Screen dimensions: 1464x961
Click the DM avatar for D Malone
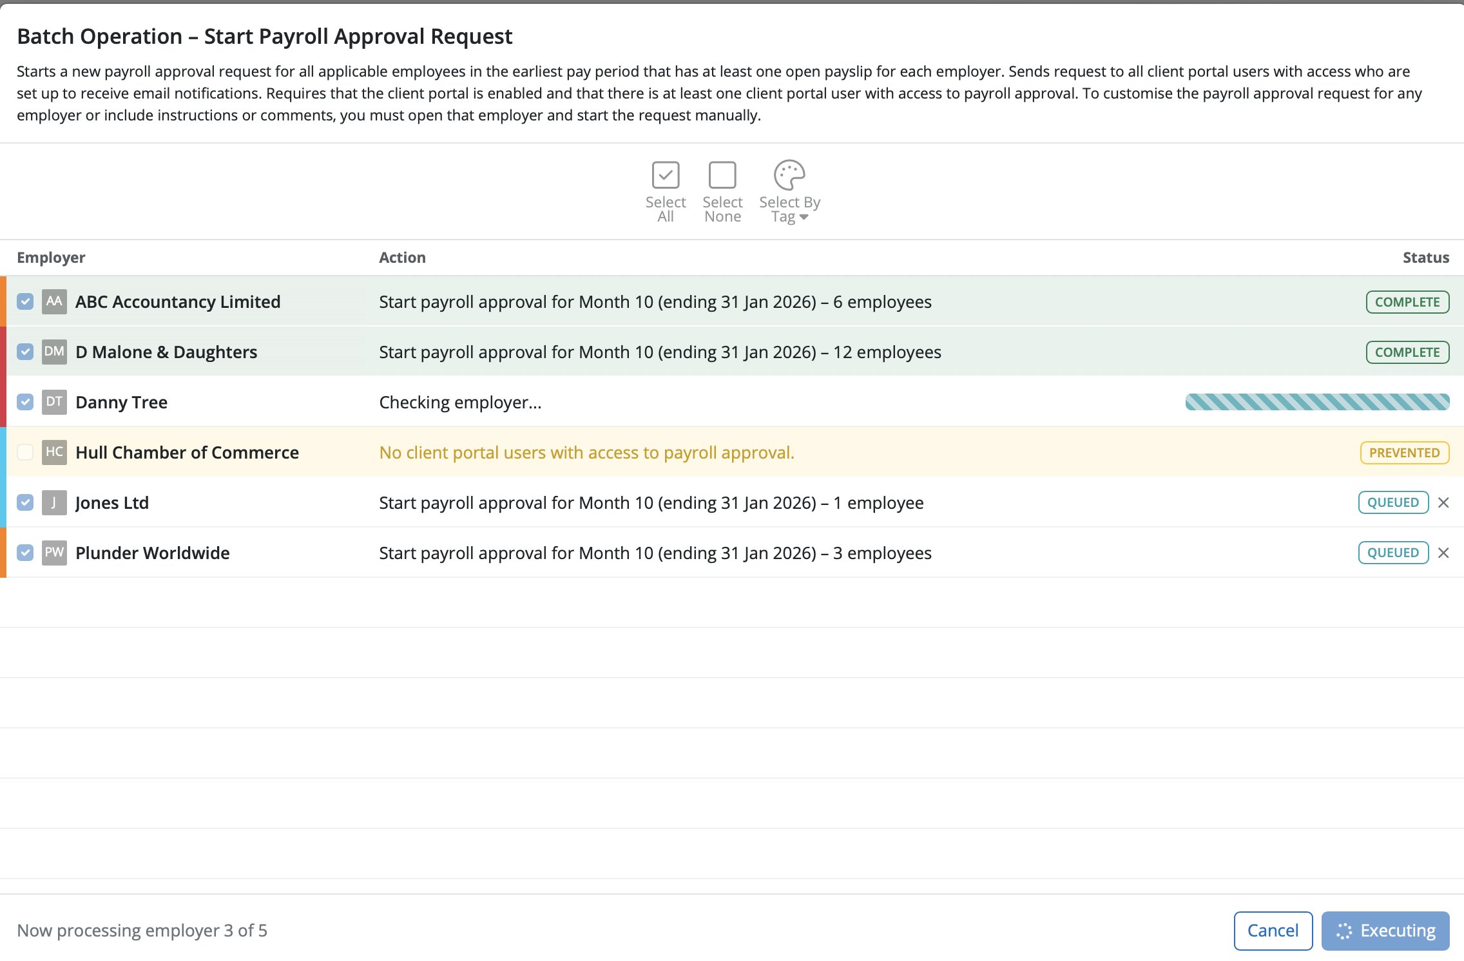(x=54, y=352)
